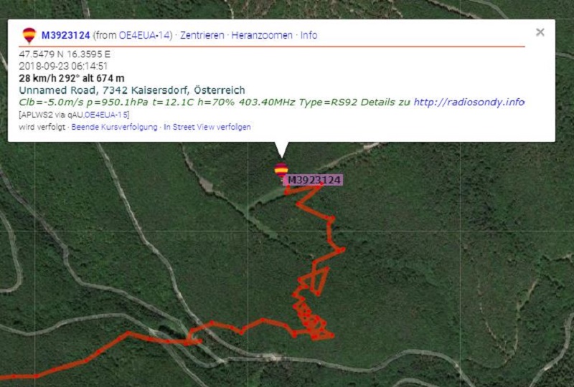Open the OE4EUA-14 source station link

[144, 35]
